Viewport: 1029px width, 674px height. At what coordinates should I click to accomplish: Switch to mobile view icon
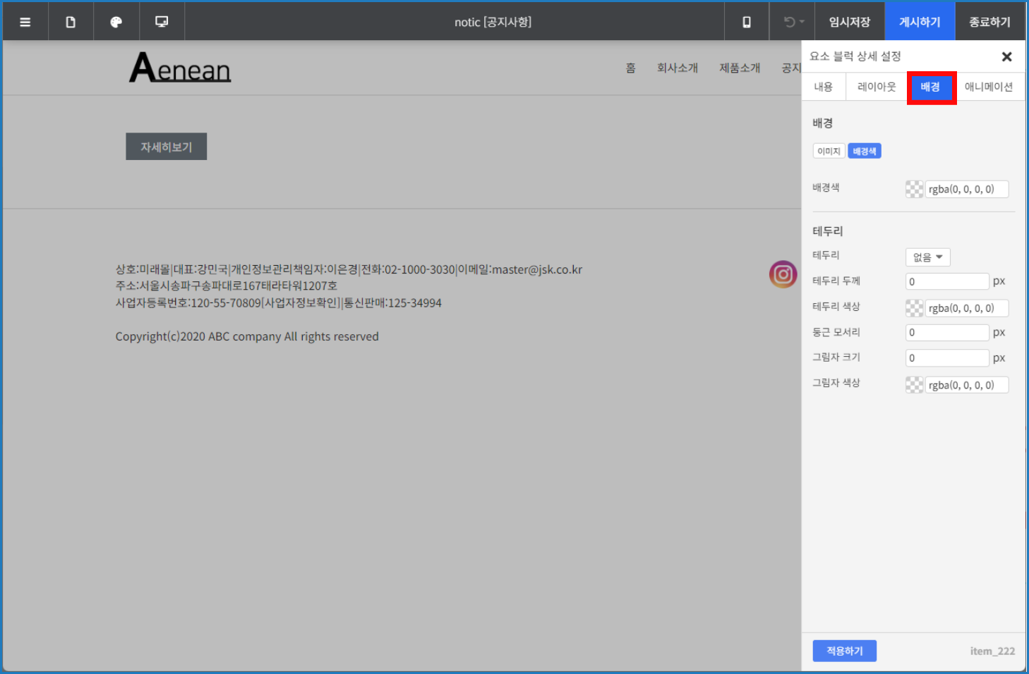747,22
